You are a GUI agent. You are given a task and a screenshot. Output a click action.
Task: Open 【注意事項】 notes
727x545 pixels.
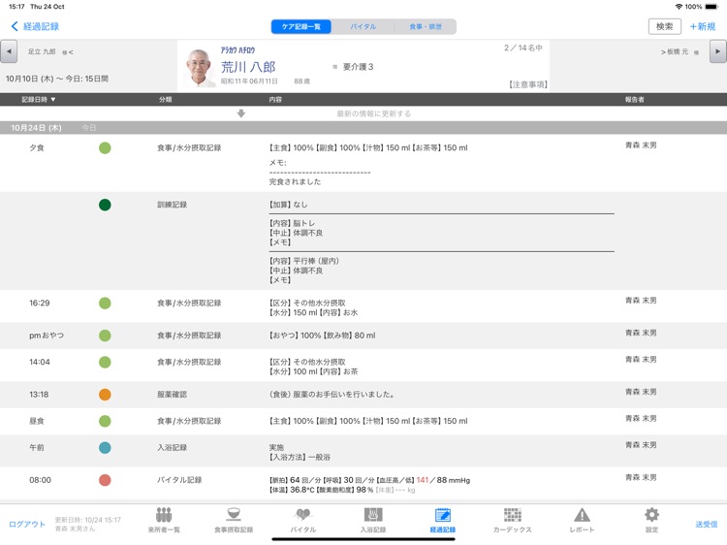coord(527,84)
